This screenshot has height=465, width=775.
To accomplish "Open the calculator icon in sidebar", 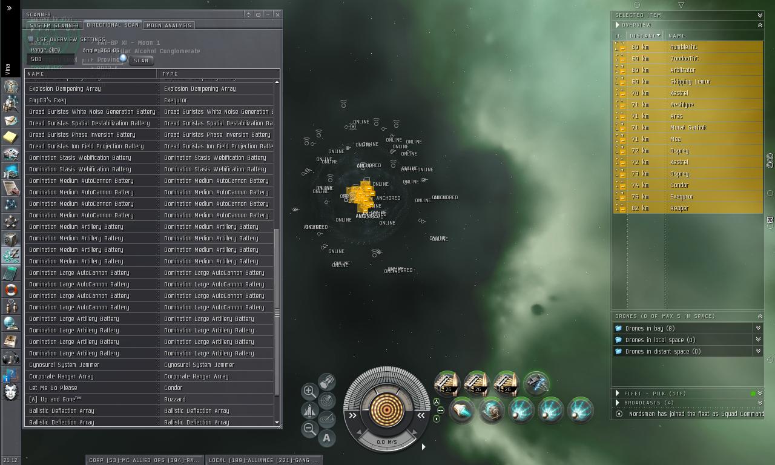I will (x=11, y=273).
